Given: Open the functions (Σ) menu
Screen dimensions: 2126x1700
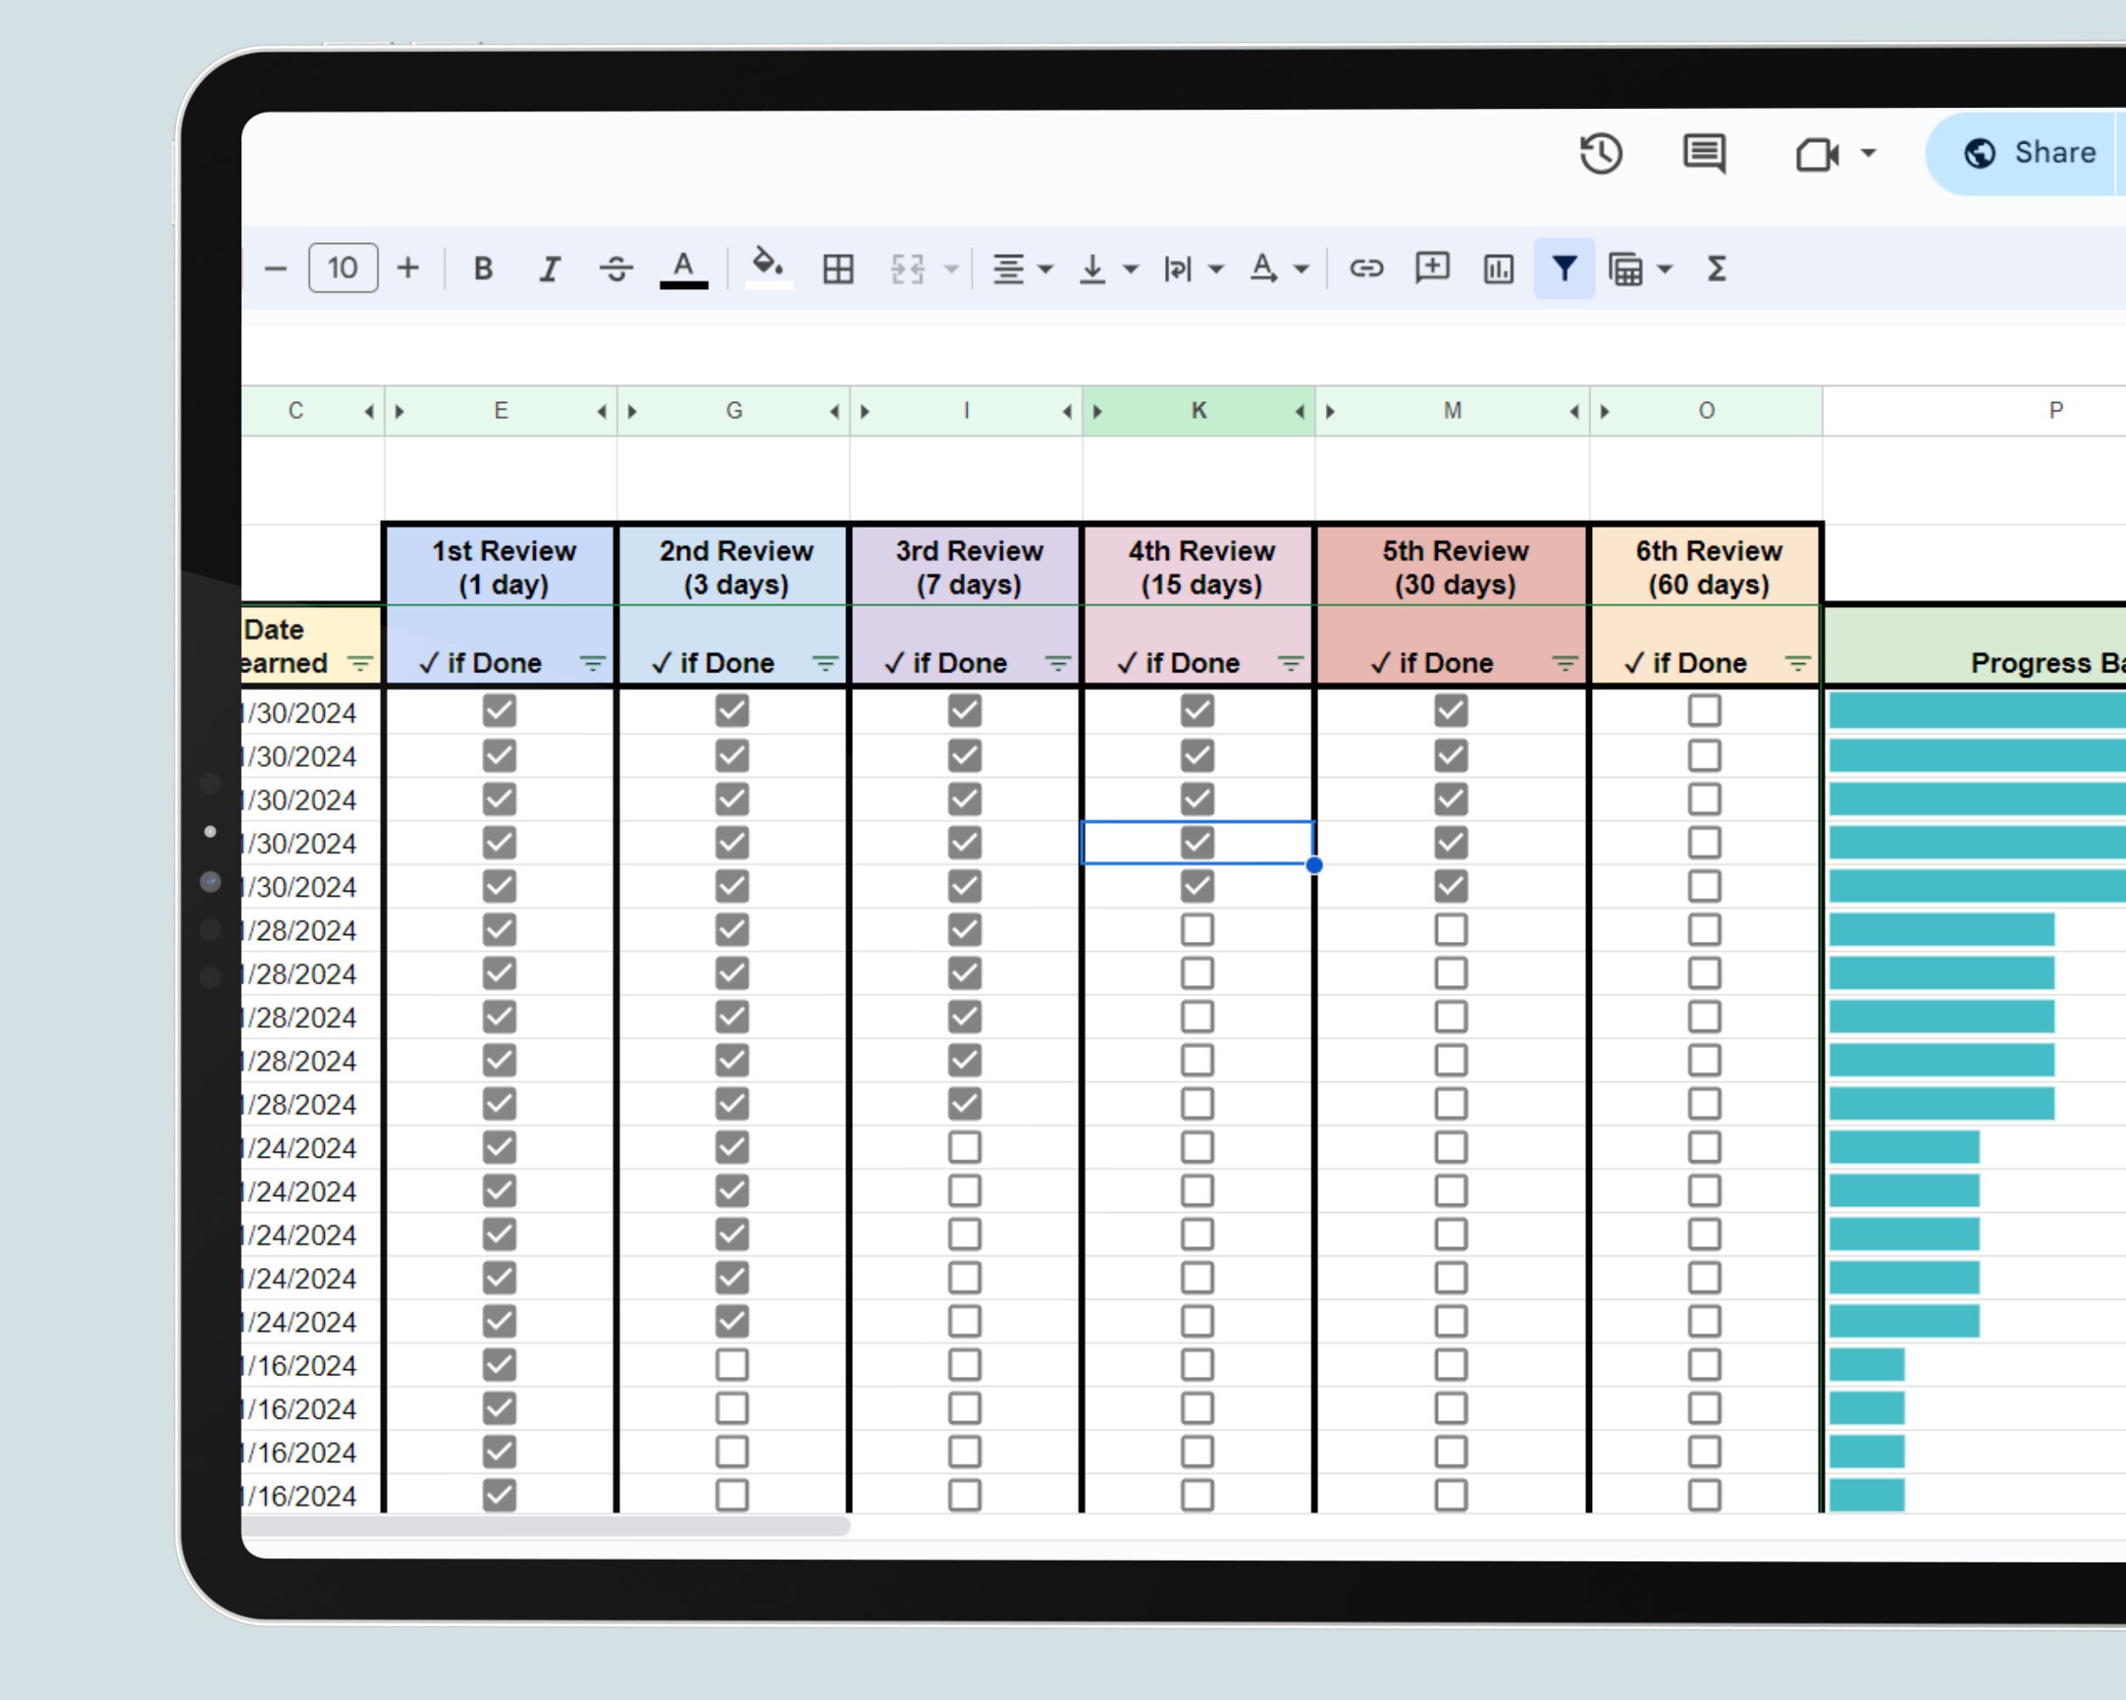Looking at the screenshot, I should (1716, 268).
